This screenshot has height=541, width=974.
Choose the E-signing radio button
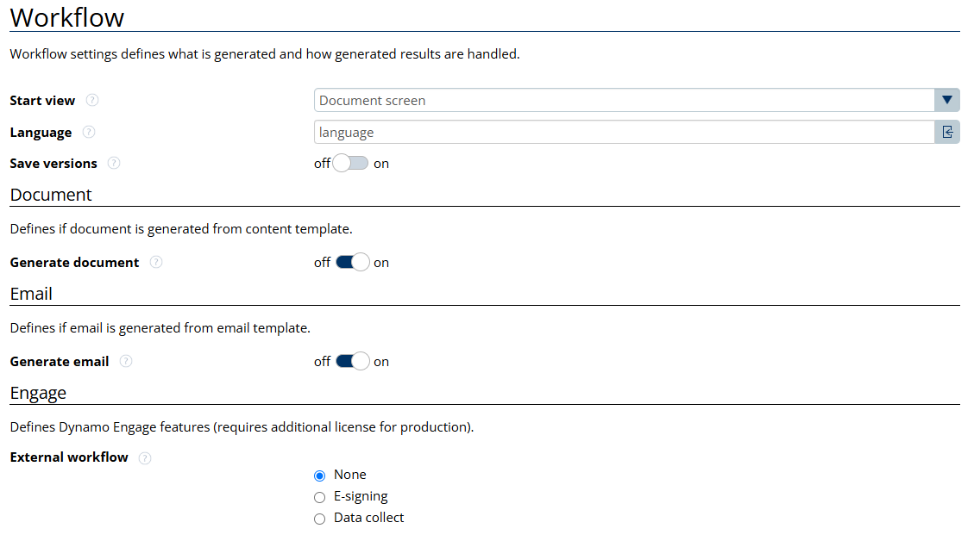click(x=320, y=497)
